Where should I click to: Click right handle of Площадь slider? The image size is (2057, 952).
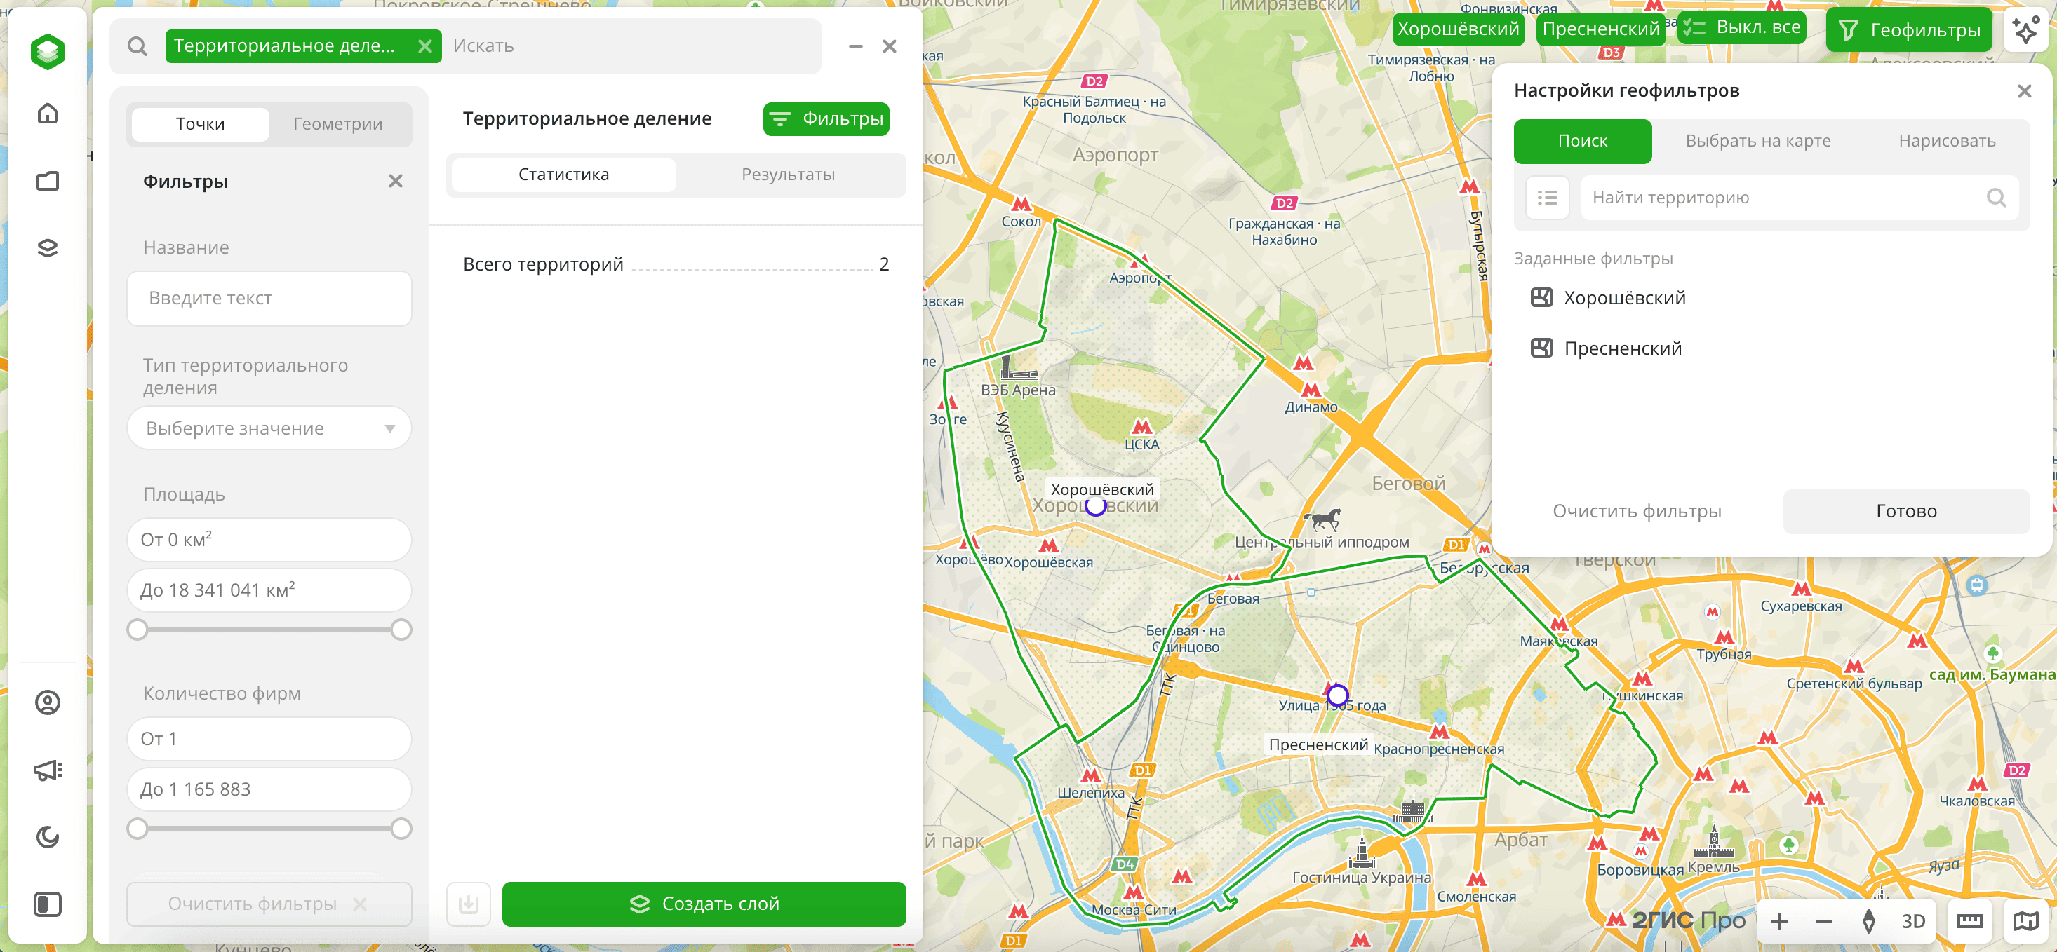click(x=401, y=630)
